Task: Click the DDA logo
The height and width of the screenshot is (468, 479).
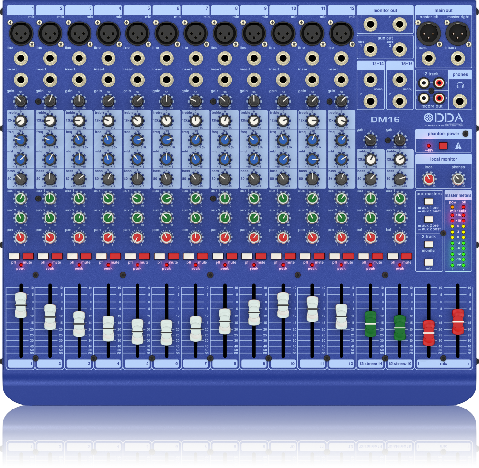Action: coord(443,118)
